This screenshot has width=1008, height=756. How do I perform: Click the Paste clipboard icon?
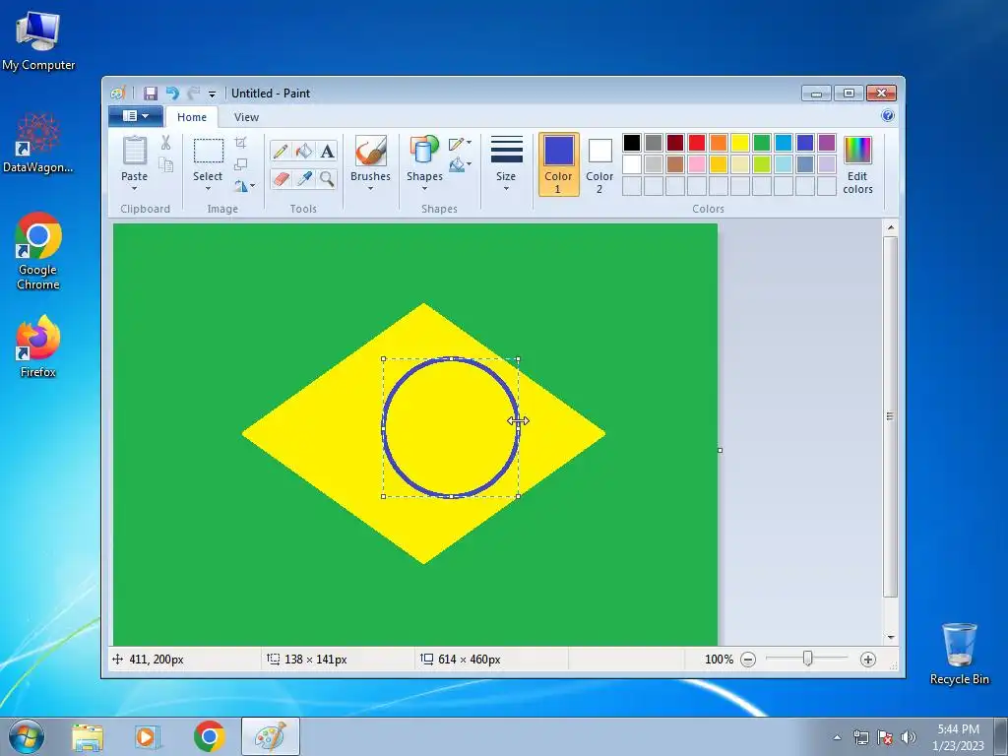(x=134, y=151)
